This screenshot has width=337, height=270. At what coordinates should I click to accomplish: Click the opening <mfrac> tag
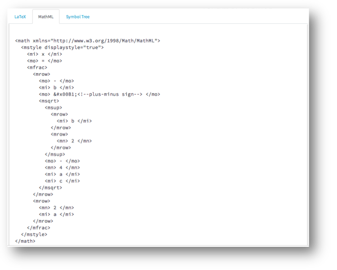point(37,67)
